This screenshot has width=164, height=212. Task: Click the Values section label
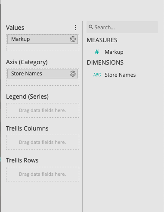[15, 28]
